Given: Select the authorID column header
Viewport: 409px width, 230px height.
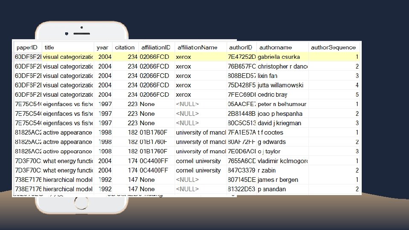Looking at the screenshot, I should 242,47.
